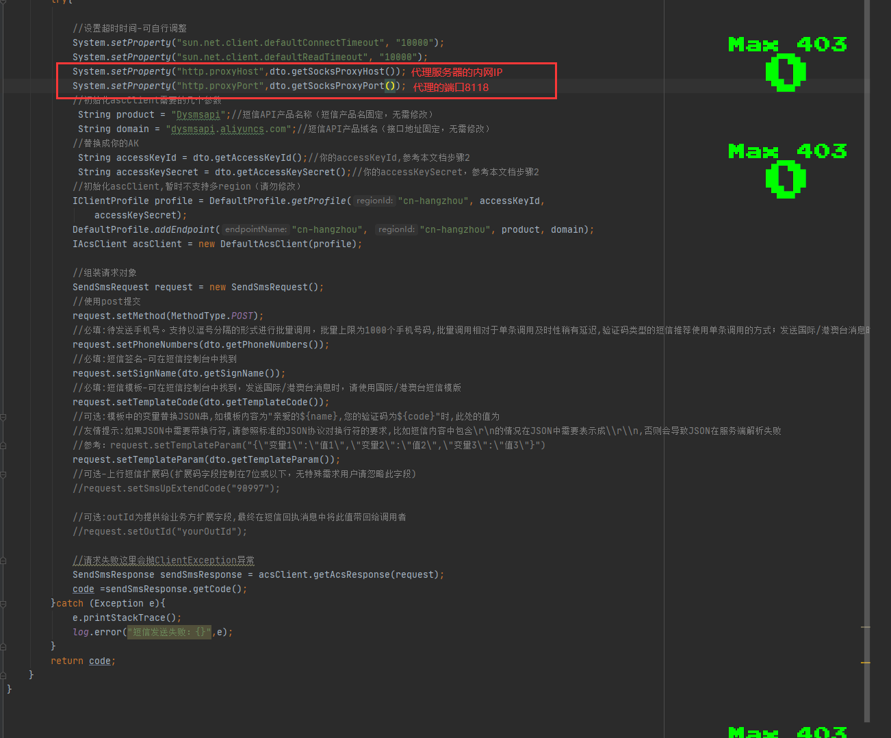Toggle fold marker at catch block closing brace

tap(3, 646)
